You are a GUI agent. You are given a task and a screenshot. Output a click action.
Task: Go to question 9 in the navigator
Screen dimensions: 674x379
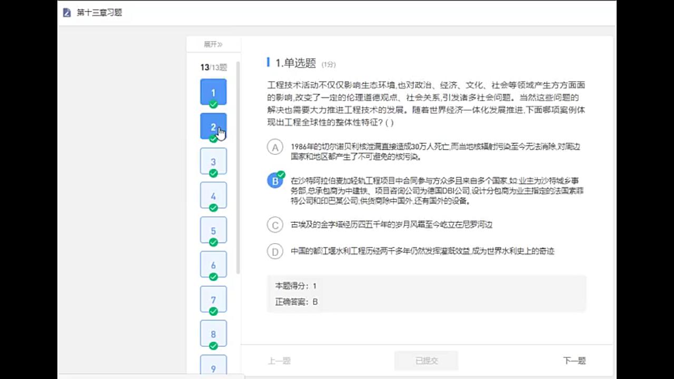[x=213, y=365]
